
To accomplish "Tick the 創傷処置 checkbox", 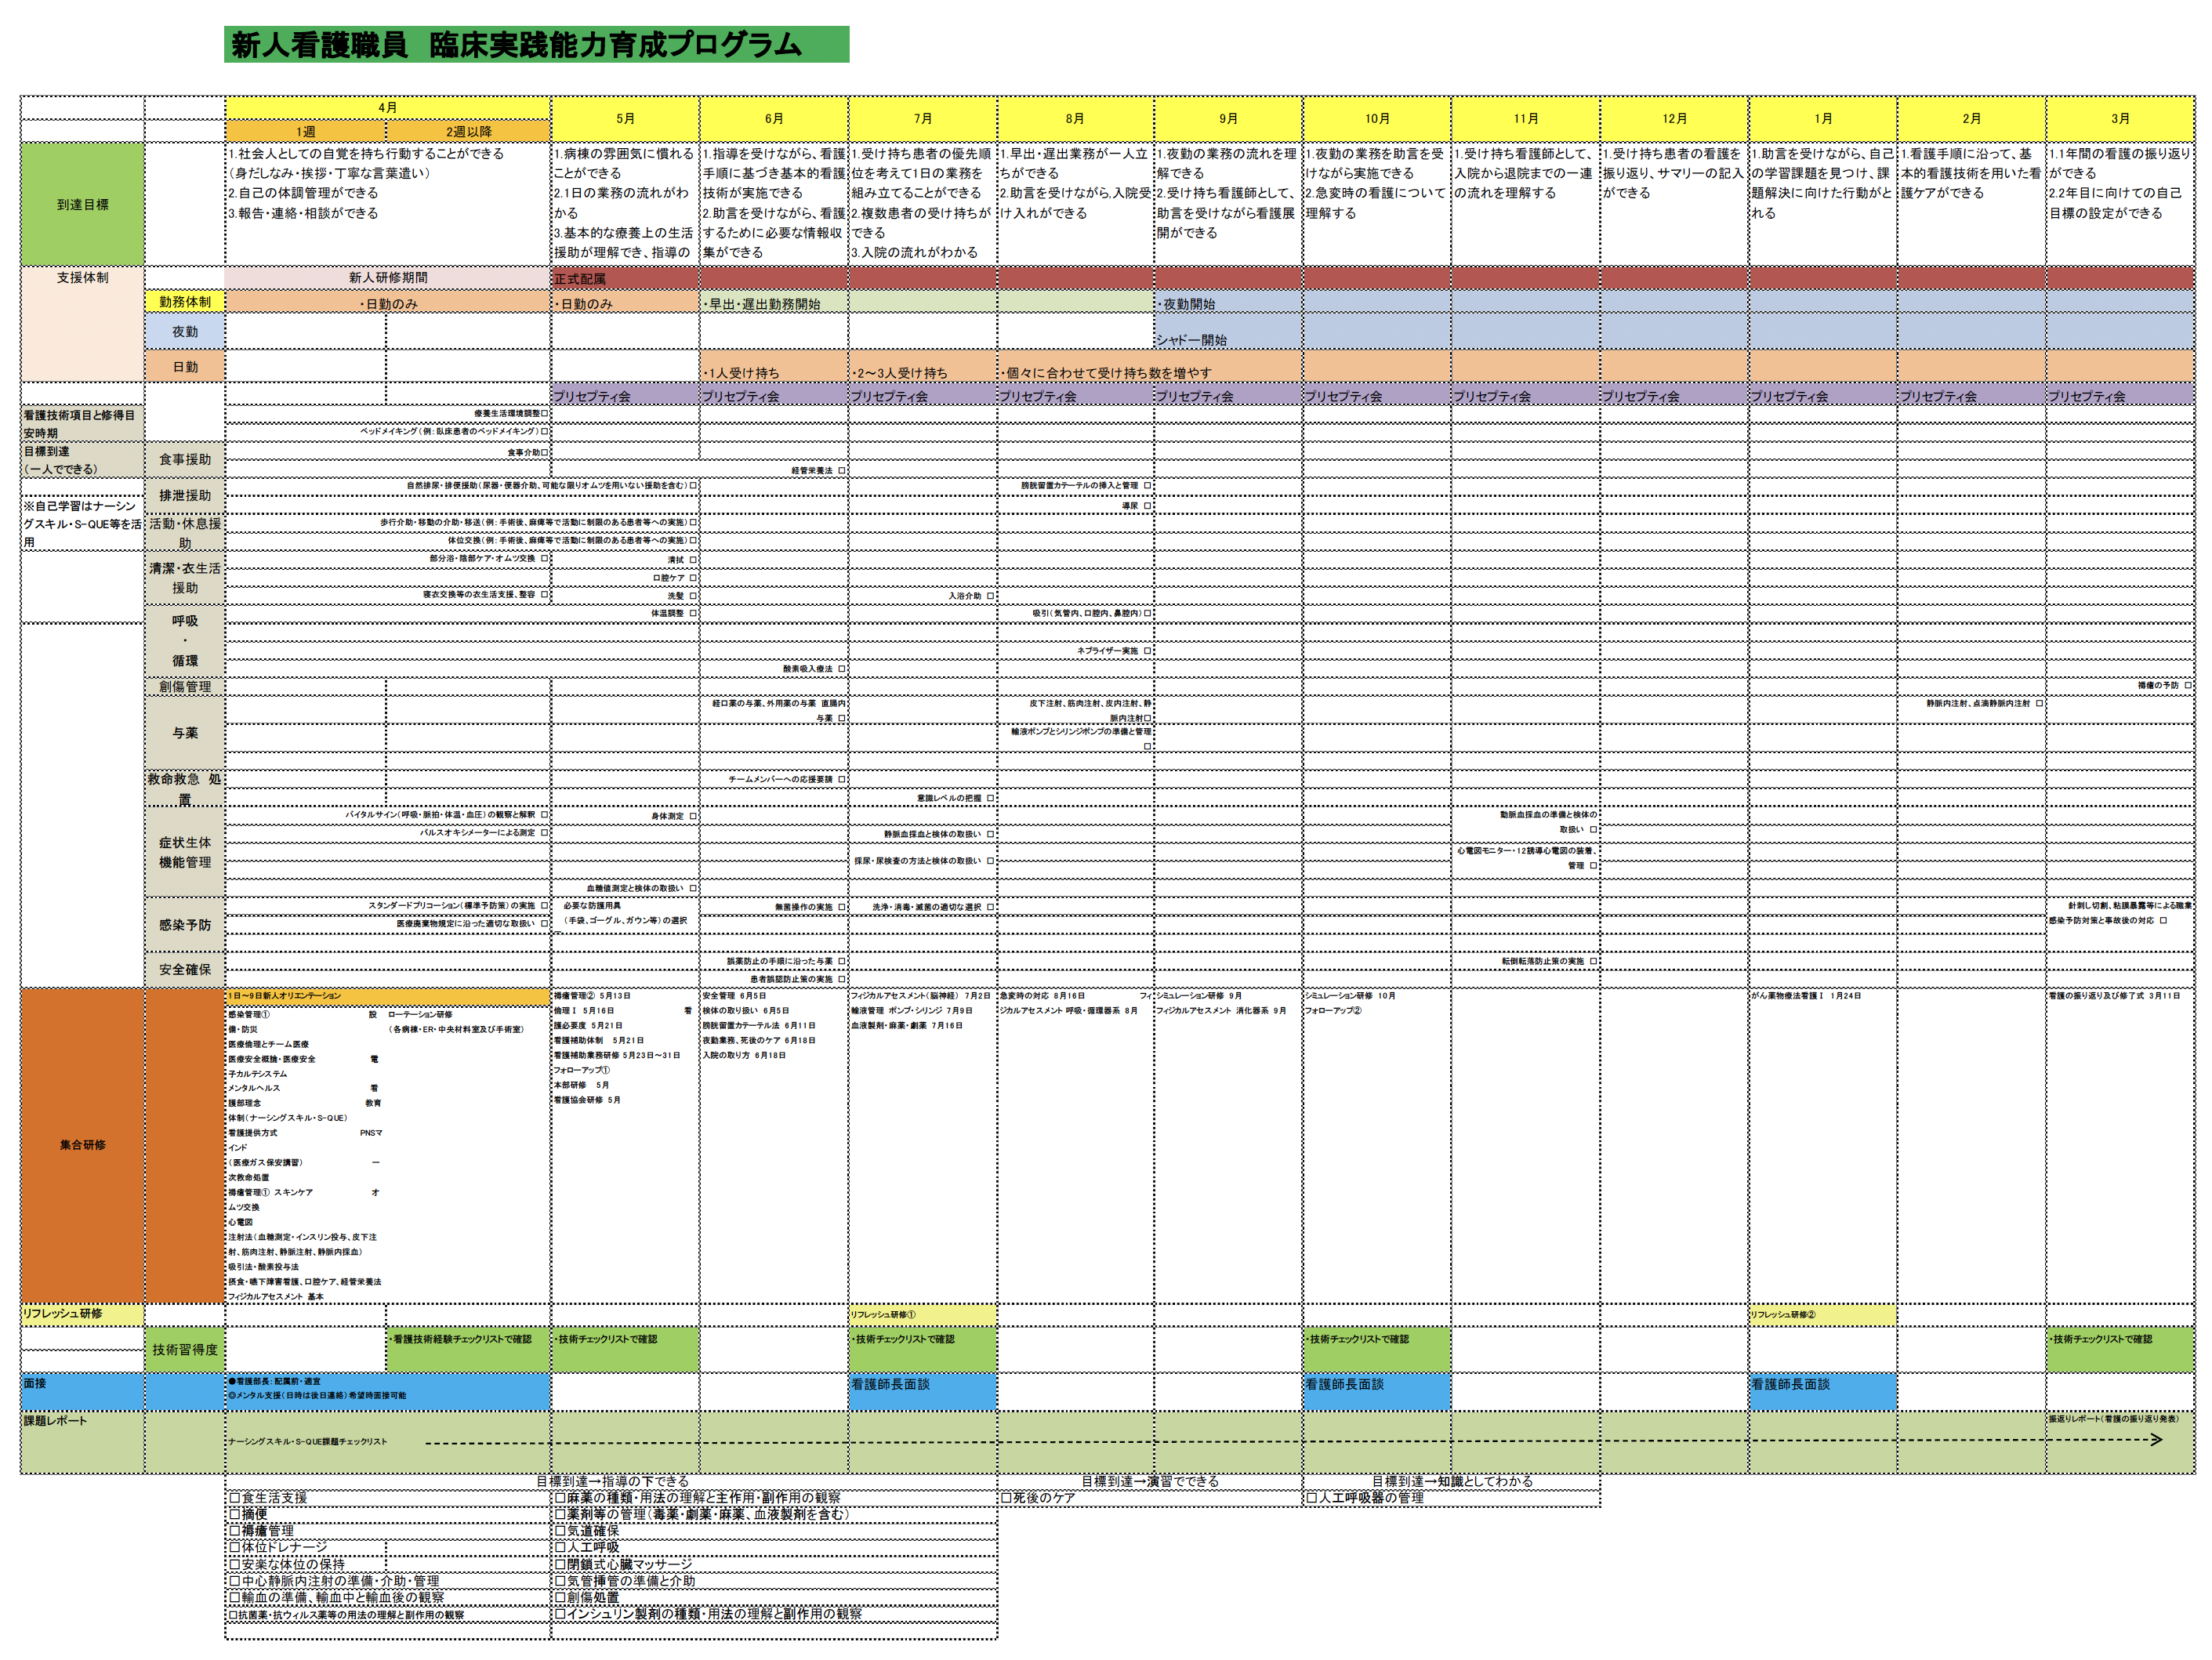I will click(560, 1598).
